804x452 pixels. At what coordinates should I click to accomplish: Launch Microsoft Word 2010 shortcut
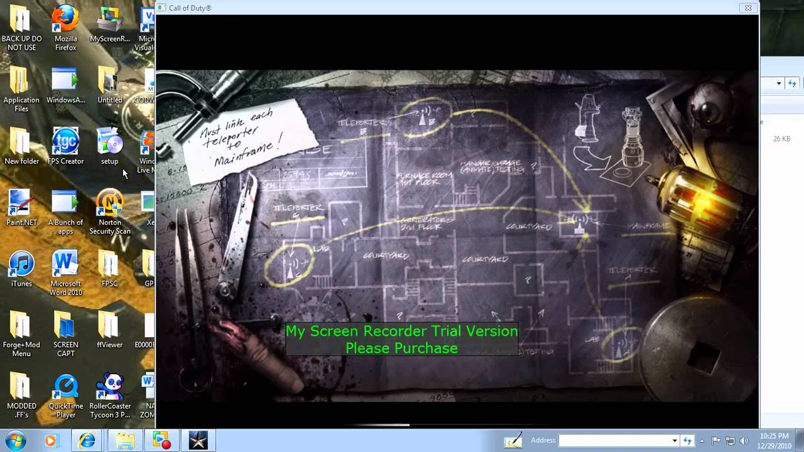65,273
